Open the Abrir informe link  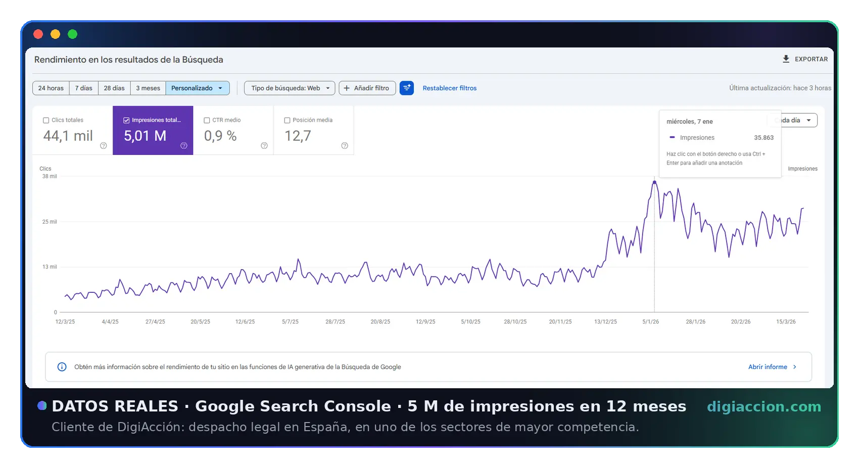773,367
